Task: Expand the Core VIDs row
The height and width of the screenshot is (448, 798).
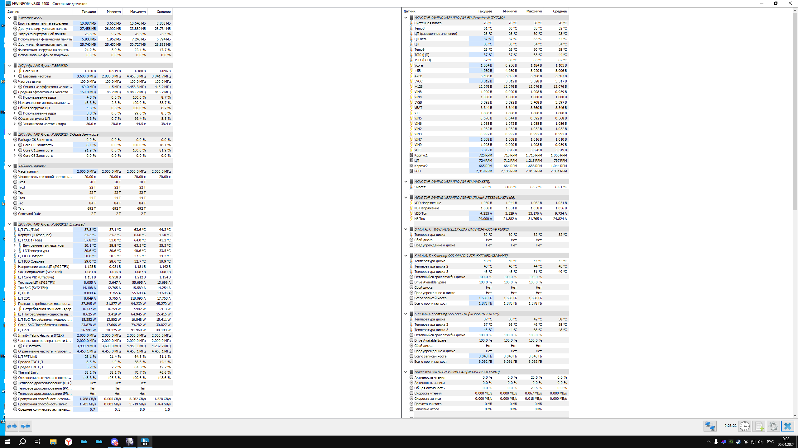Action: pyautogui.click(x=14, y=71)
